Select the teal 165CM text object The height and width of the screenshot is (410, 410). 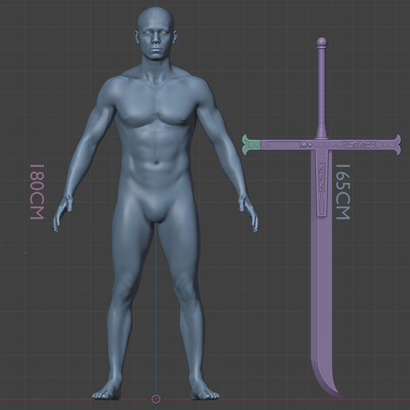point(343,192)
